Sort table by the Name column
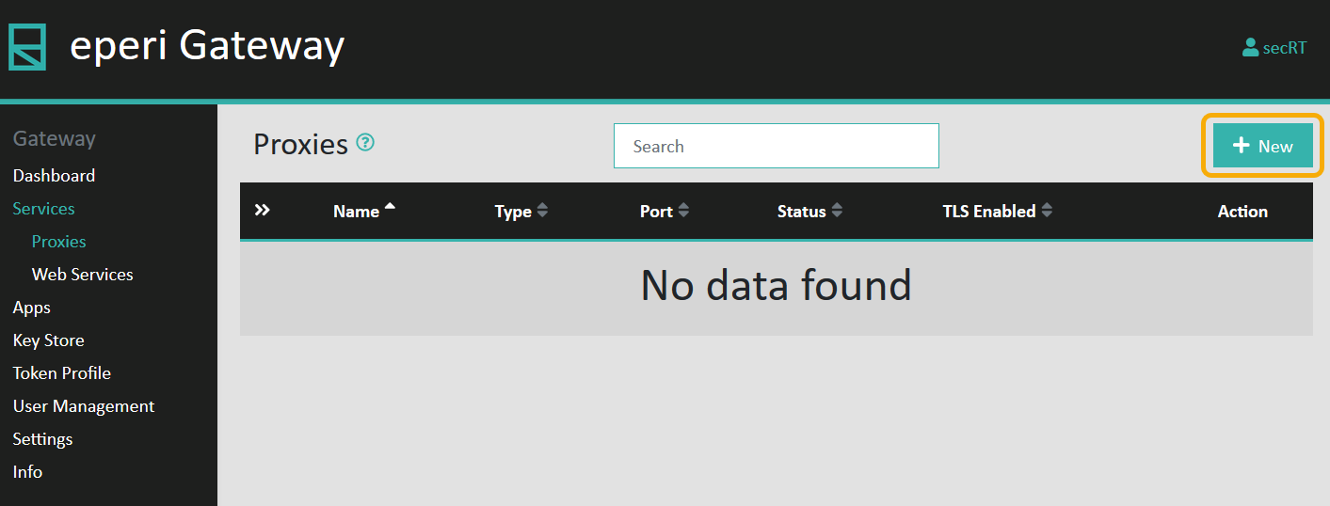The width and height of the screenshot is (1330, 506). (x=364, y=212)
